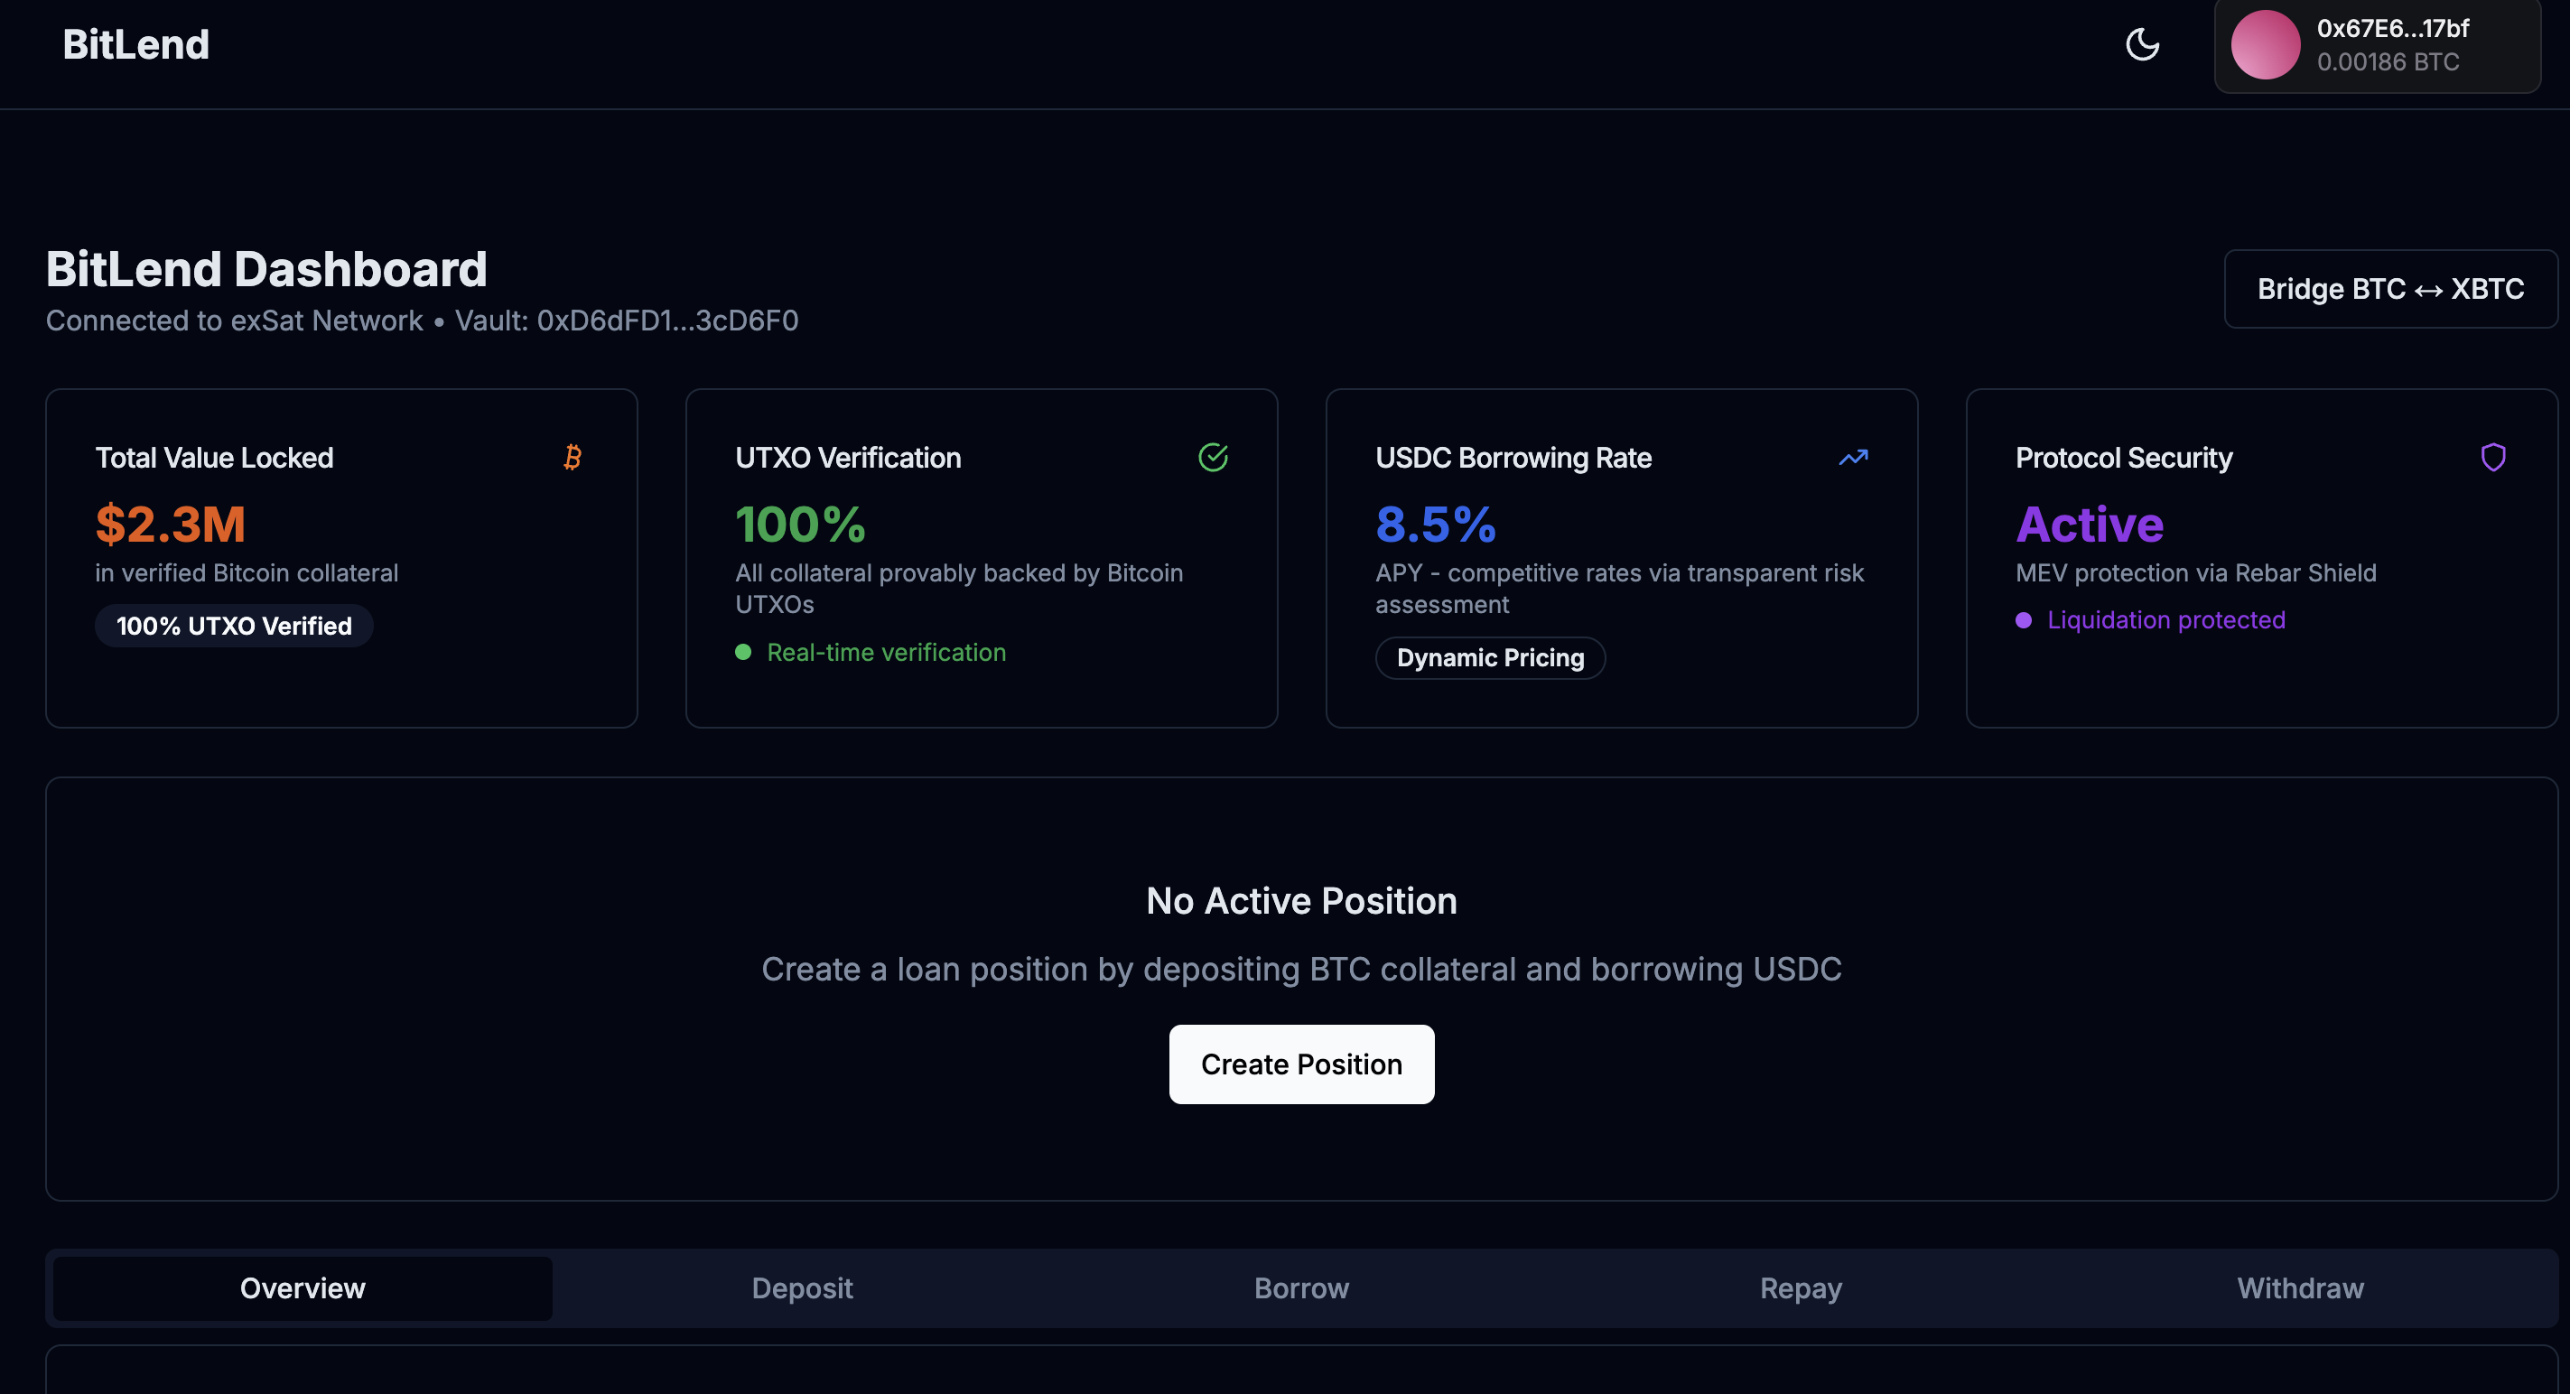Go to the Repay tab
This screenshot has height=1394, width=2570.
coord(1800,1288)
